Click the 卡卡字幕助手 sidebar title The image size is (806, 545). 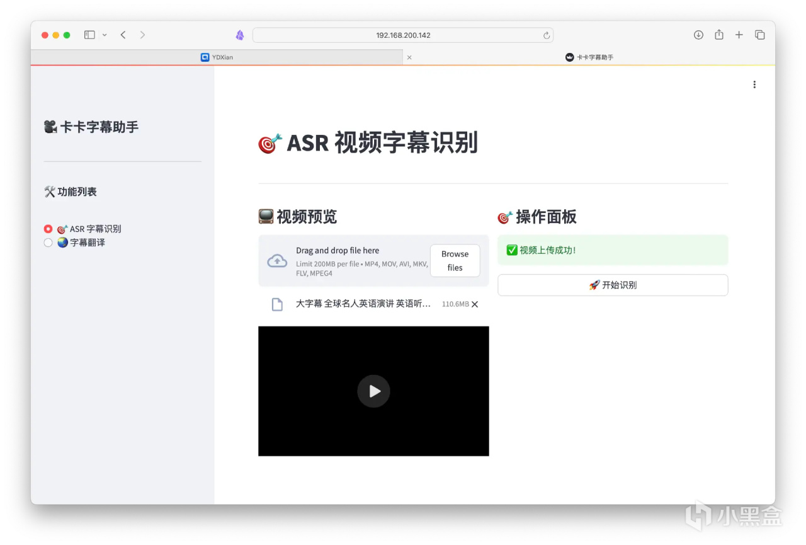[x=91, y=127]
